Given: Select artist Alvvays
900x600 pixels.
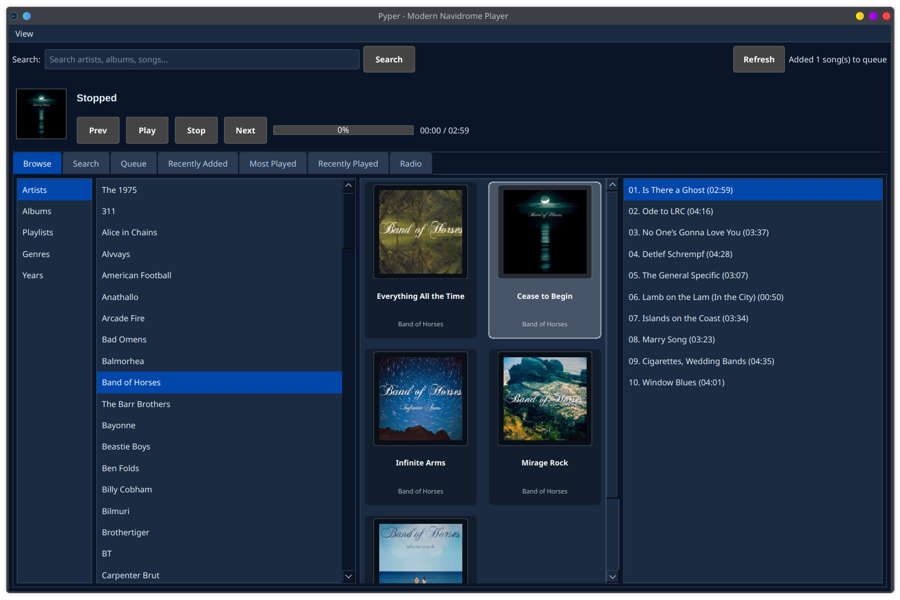Looking at the screenshot, I should [x=219, y=254].
